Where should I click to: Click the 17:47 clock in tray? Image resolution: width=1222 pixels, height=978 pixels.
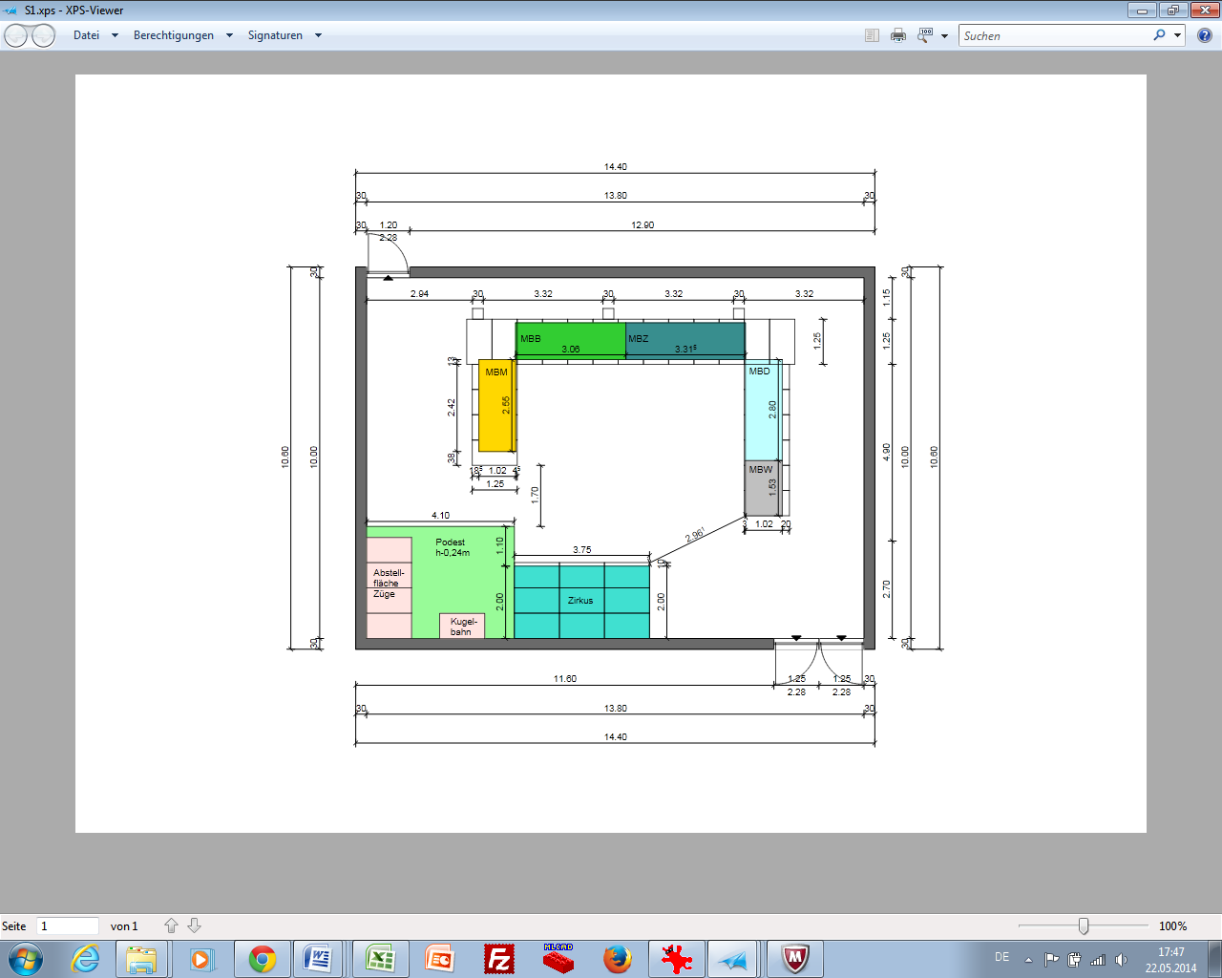click(x=1171, y=952)
